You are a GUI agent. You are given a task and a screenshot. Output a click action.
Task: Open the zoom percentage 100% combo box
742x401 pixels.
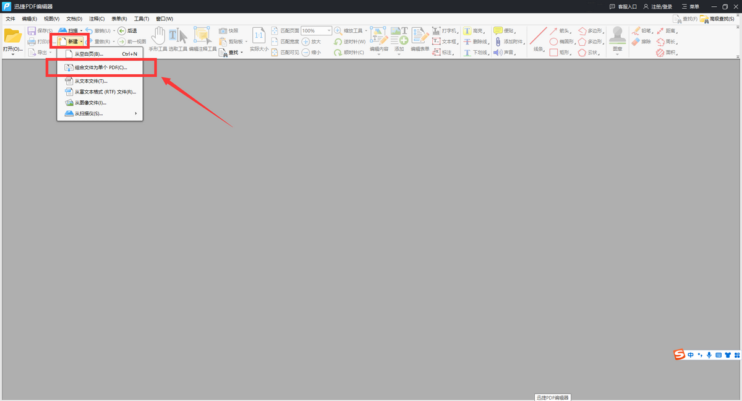coord(316,30)
